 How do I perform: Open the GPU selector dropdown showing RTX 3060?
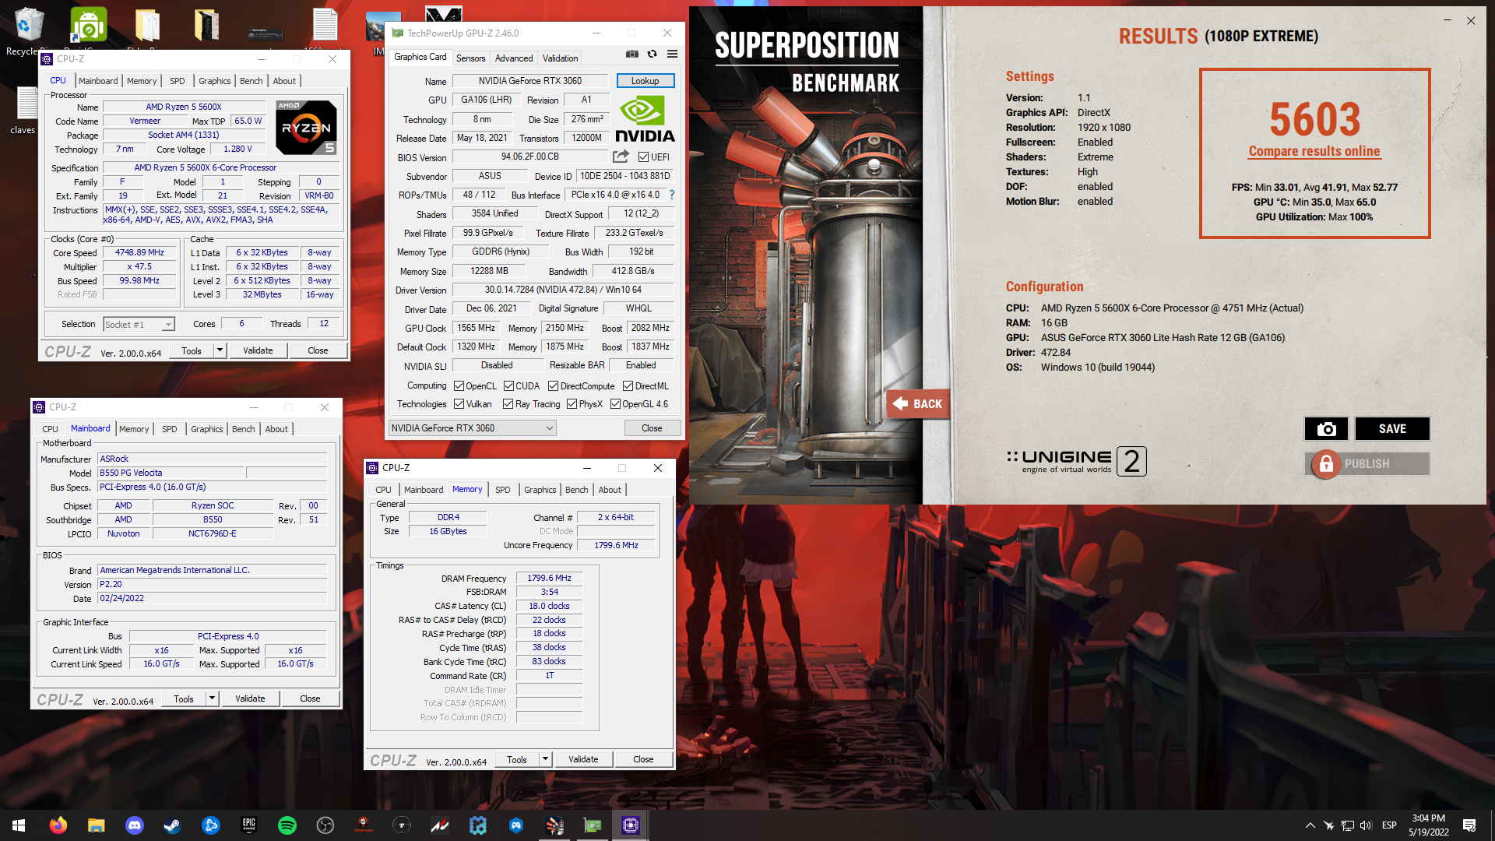pyautogui.click(x=472, y=428)
